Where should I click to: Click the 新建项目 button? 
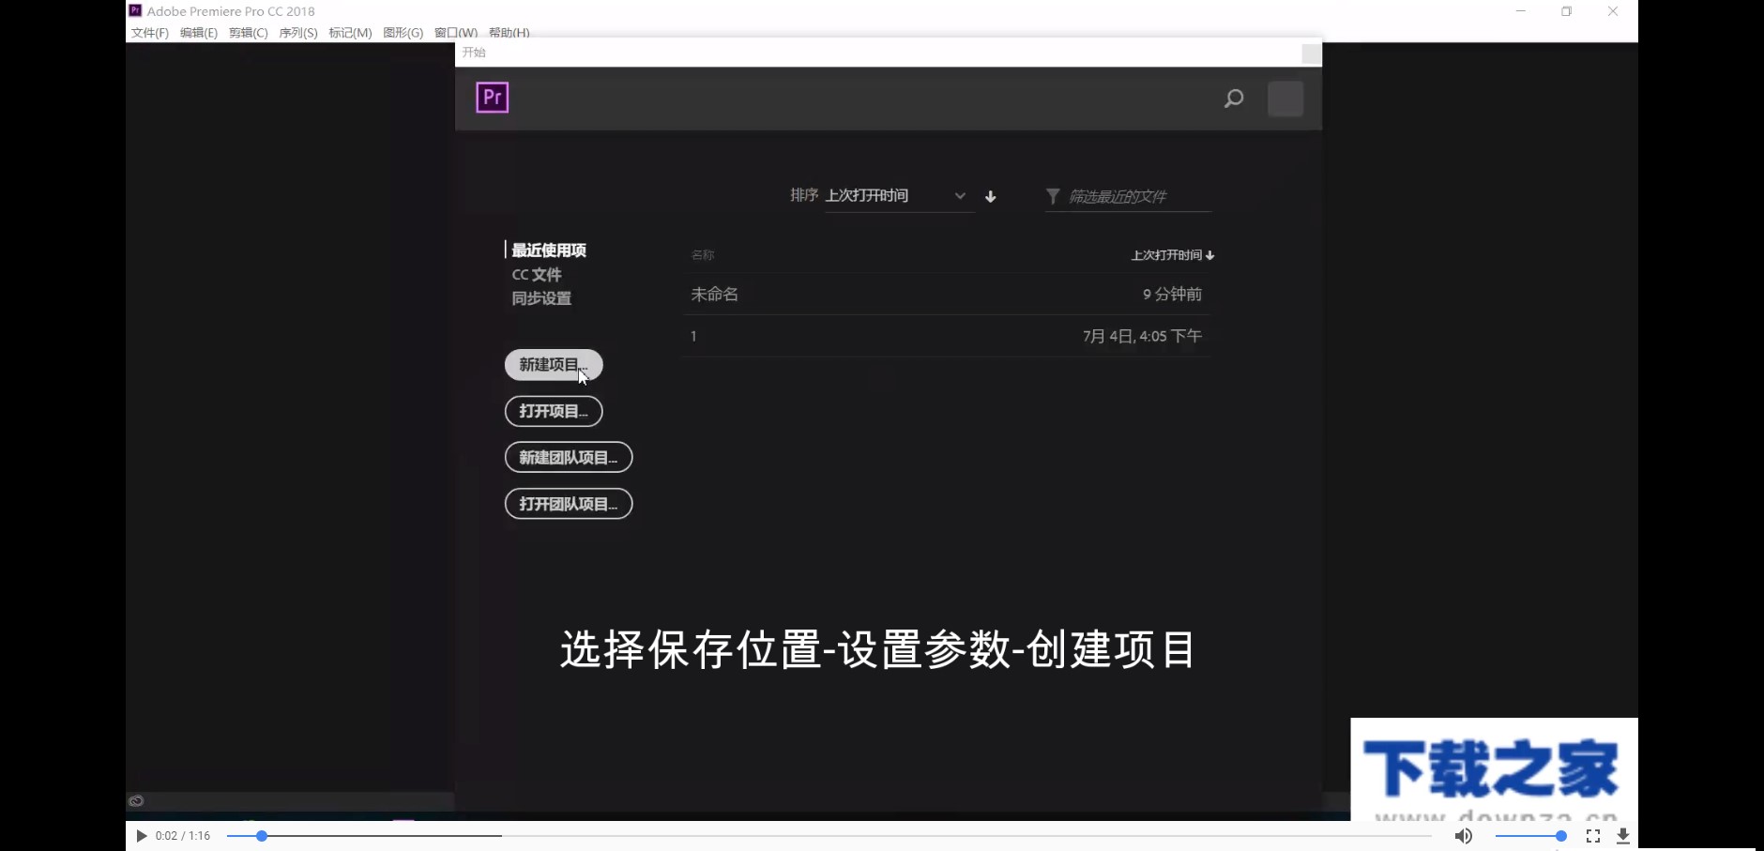pyautogui.click(x=553, y=365)
